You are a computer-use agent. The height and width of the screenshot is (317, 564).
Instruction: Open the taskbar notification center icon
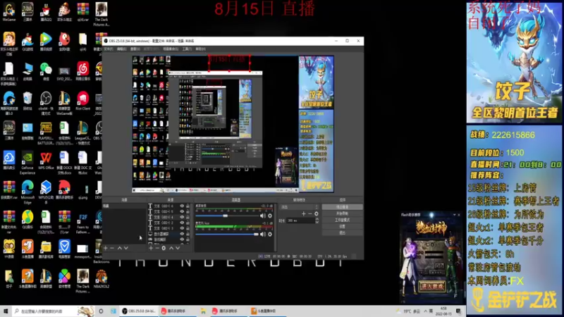[x=459, y=311]
